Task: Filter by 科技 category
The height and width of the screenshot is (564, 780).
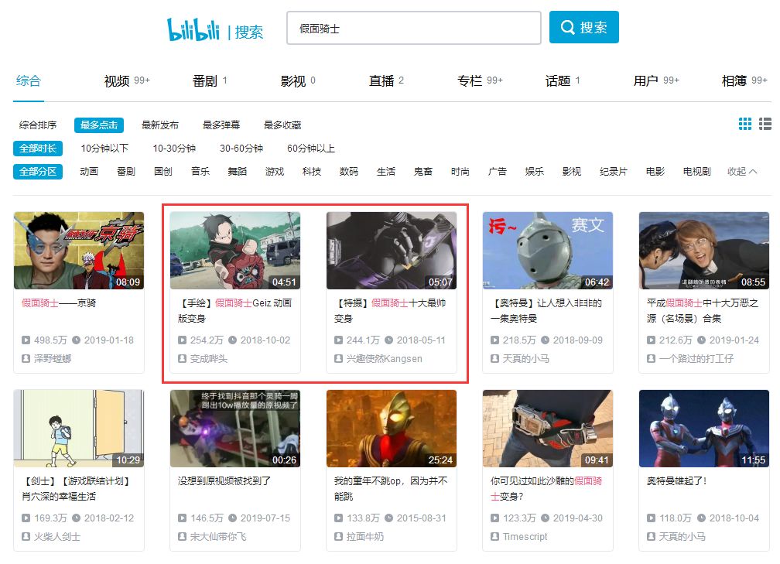Action: (312, 172)
